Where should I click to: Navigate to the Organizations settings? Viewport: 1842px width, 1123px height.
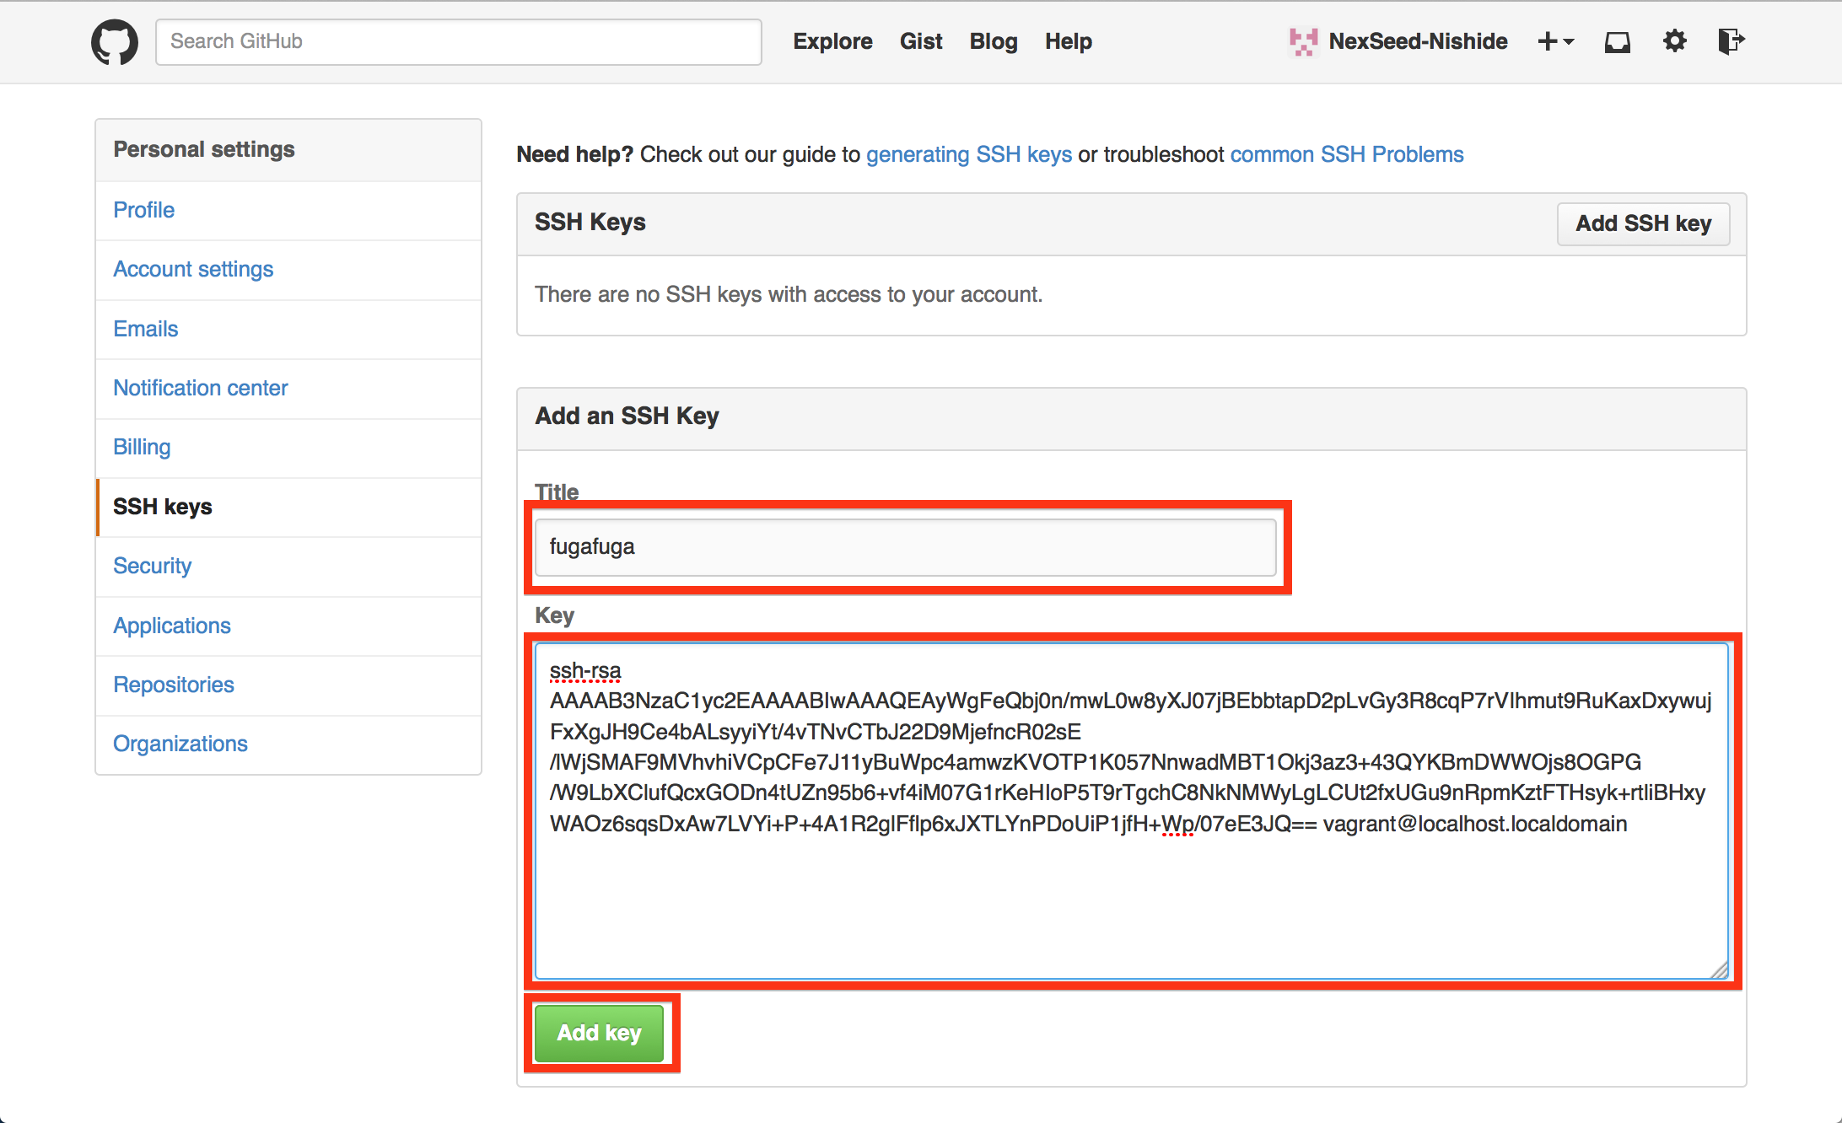[180, 744]
